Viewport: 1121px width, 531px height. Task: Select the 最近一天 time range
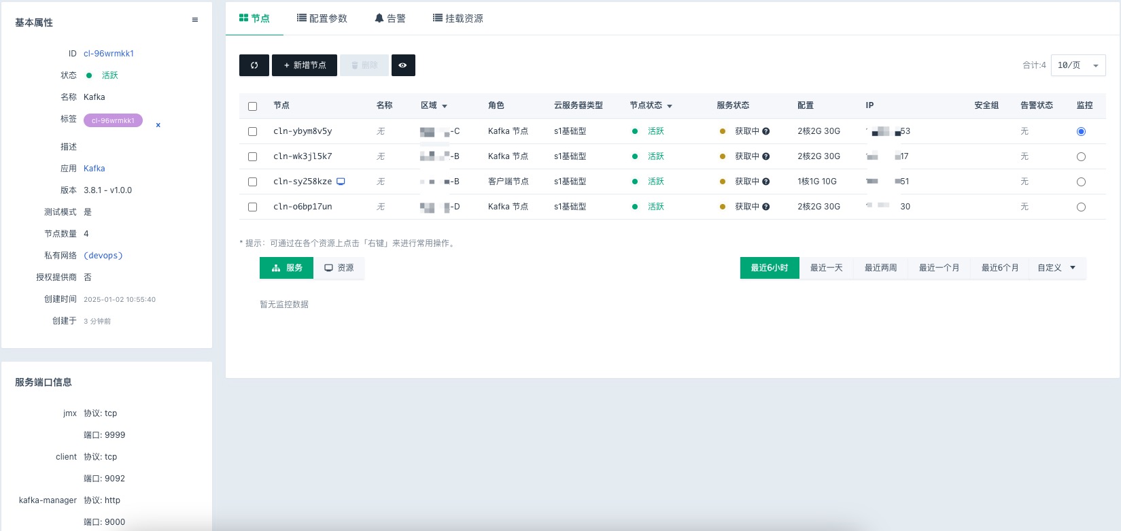click(827, 268)
